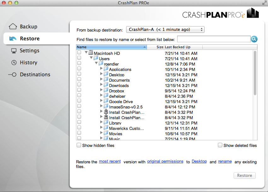Screen dimensions: 268x192
Task: Check the ImageSnap-v0.2.5 row checkbox
Action: pyautogui.click(x=79, y=106)
